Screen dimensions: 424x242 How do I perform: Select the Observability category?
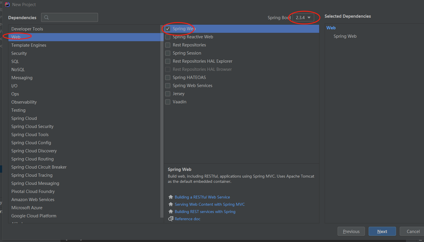[x=84, y=102]
